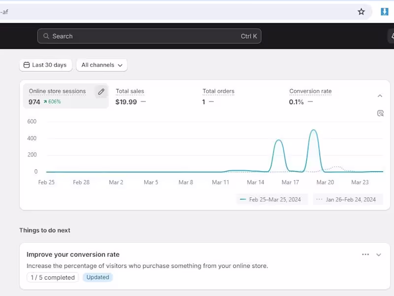The width and height of the screenshot is (394, 296).
Task: Click the magnifier icon in the search bar
Action: (46, 36)
